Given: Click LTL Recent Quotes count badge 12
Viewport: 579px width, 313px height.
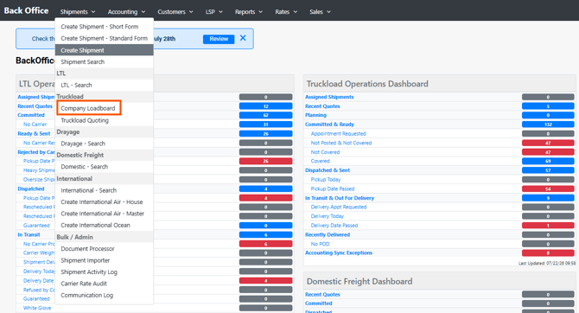Looking at the screenshot, I should pyautogui.click(x=265, y=106).
